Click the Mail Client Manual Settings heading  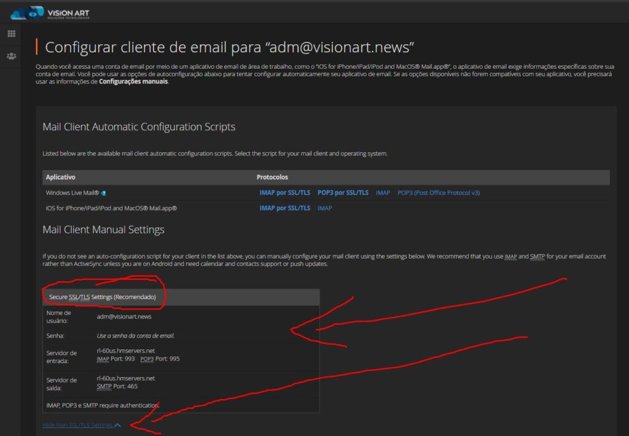pos(103,230)
